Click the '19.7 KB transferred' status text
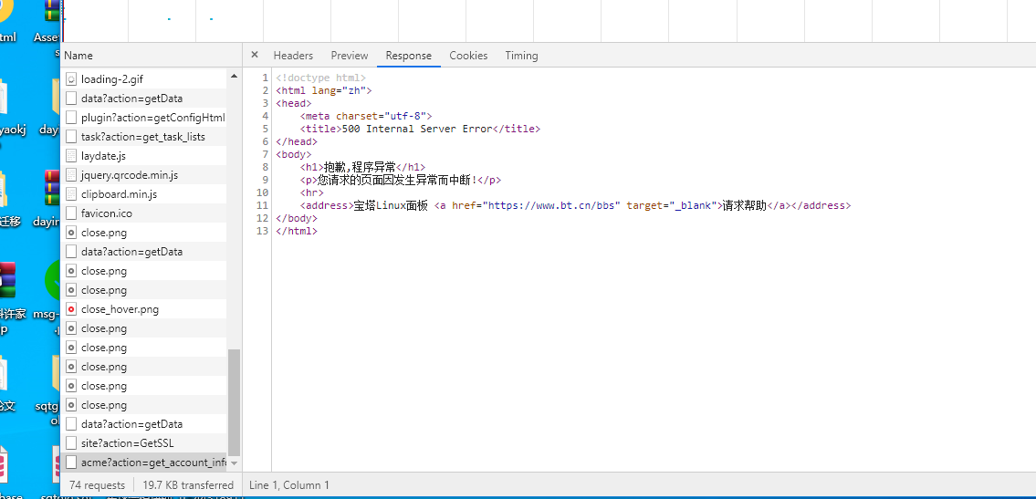The width and height of the screenshot is (1036, 499). tap(188, 485)
